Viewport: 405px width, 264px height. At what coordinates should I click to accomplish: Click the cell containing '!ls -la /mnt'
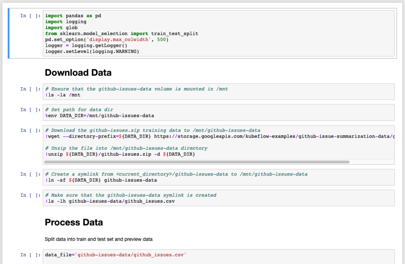tap(218, 92)
